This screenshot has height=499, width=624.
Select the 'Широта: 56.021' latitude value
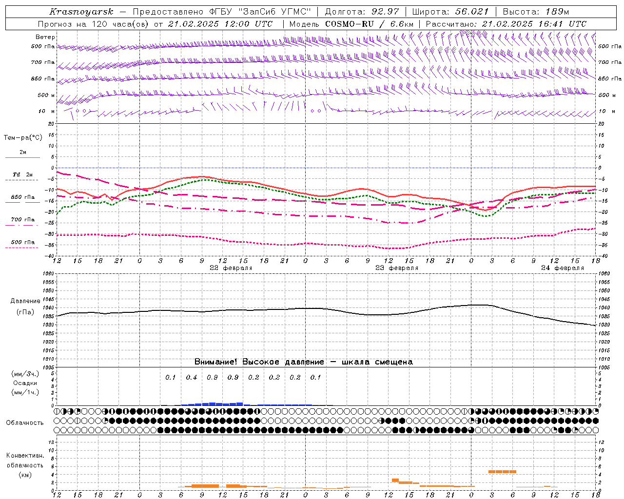point(450,12)
